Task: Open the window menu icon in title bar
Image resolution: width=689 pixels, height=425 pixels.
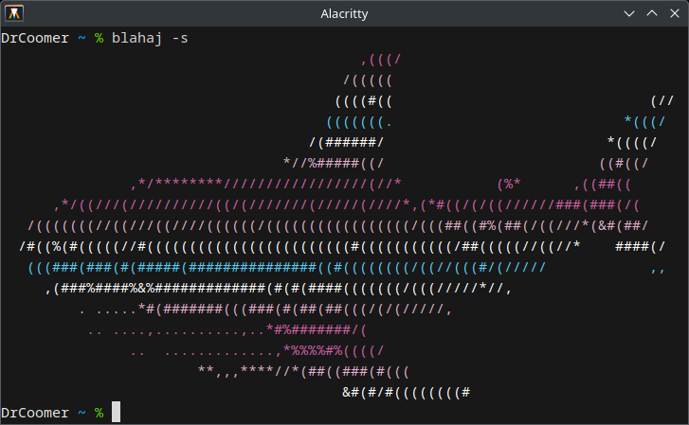Action: pos(13,13)
